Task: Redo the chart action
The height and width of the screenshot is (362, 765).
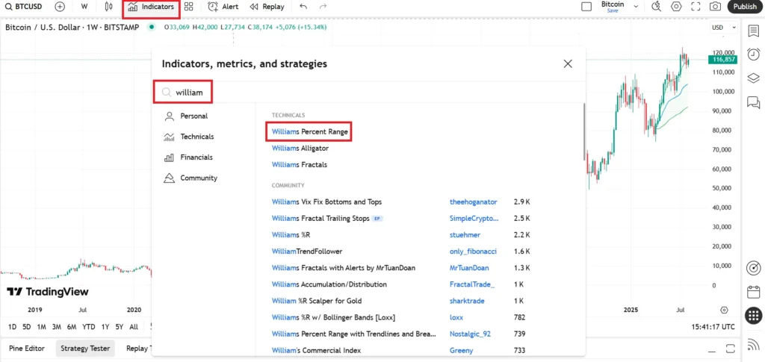Action: tap(323, 7)
